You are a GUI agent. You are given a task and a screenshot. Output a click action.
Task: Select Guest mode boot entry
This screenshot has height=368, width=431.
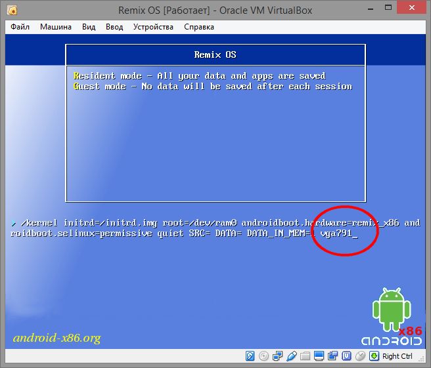tap(213, 87)
